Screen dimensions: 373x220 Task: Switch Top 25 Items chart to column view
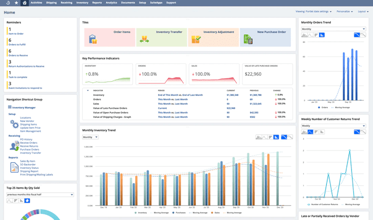point(21,201)
